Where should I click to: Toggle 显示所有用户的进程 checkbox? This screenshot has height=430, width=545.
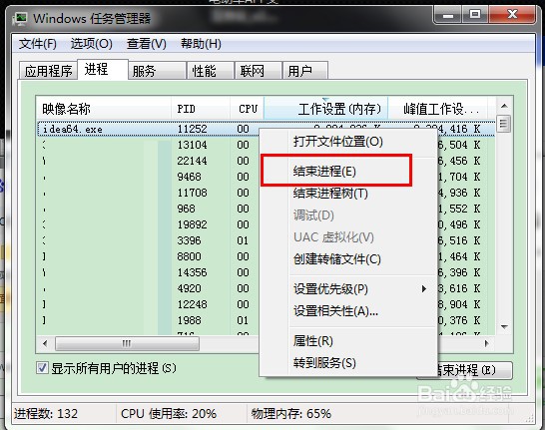click(x=42, y=368)
